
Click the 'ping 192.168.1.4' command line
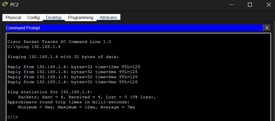[34, 47]
